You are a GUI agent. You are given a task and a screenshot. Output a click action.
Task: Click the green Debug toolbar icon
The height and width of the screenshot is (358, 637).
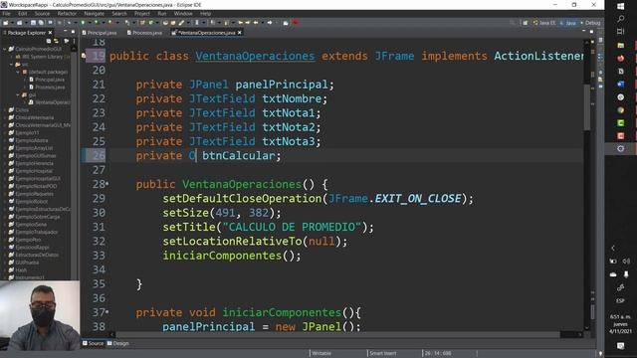coord(83,23)
